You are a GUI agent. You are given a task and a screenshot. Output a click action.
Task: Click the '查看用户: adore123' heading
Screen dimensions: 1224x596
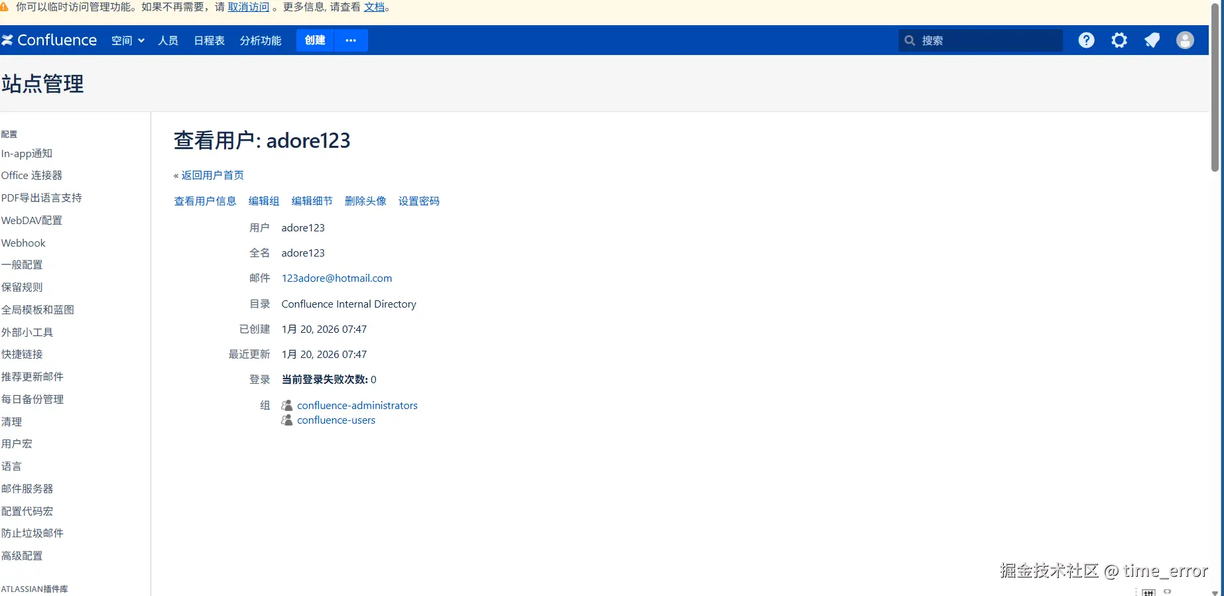(x=262, y=141)
